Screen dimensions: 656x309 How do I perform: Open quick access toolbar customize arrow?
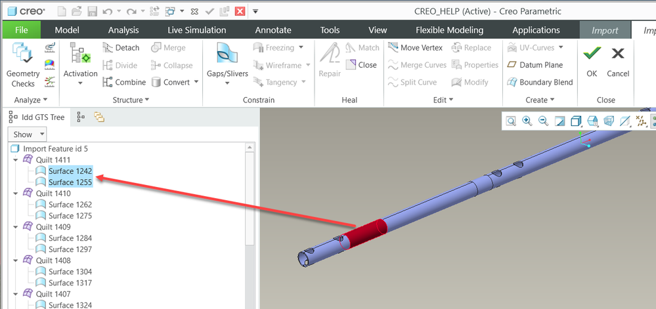pos(255,12)
